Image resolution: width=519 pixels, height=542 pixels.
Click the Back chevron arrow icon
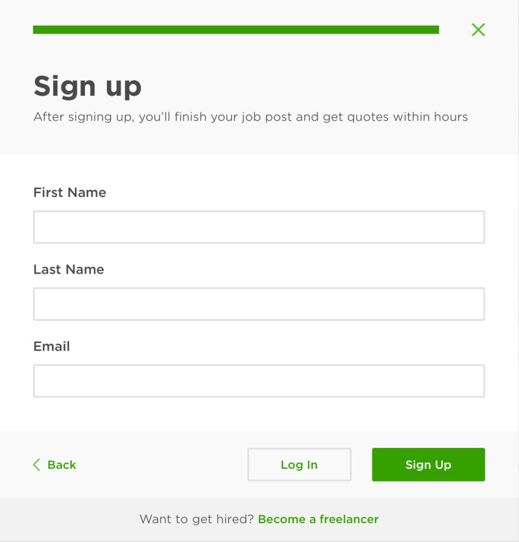pyautogui.click(x=36, y=465)
